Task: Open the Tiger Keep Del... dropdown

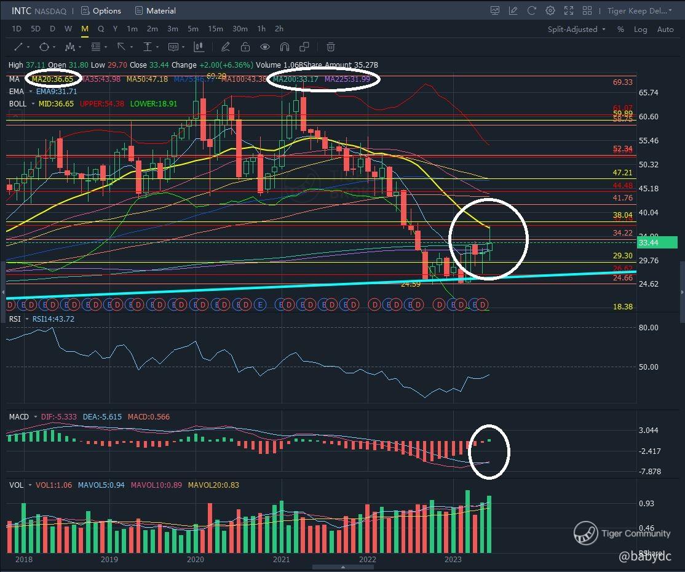Action: point(640,10)
